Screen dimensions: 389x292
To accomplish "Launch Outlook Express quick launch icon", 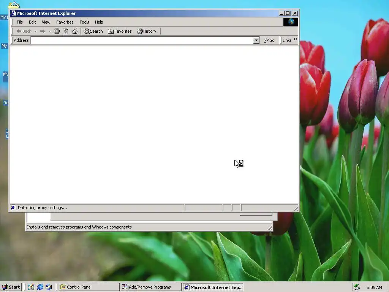I will coord(49,287).
